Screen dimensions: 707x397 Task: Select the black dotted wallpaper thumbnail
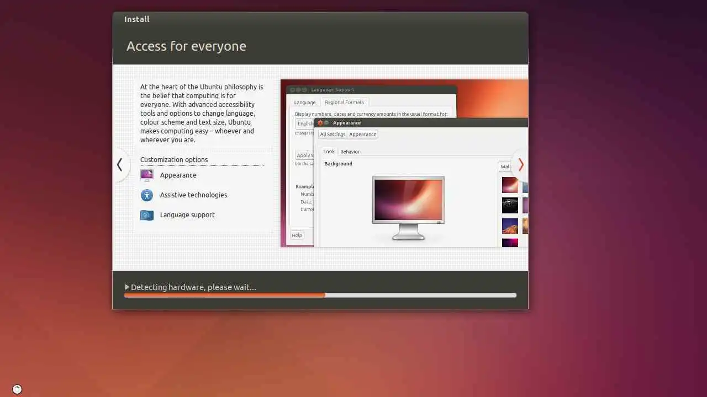pos(510,205)
